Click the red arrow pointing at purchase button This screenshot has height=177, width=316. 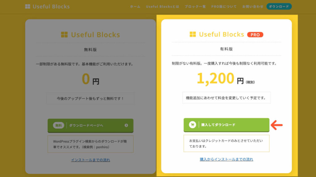click(277, 125)
